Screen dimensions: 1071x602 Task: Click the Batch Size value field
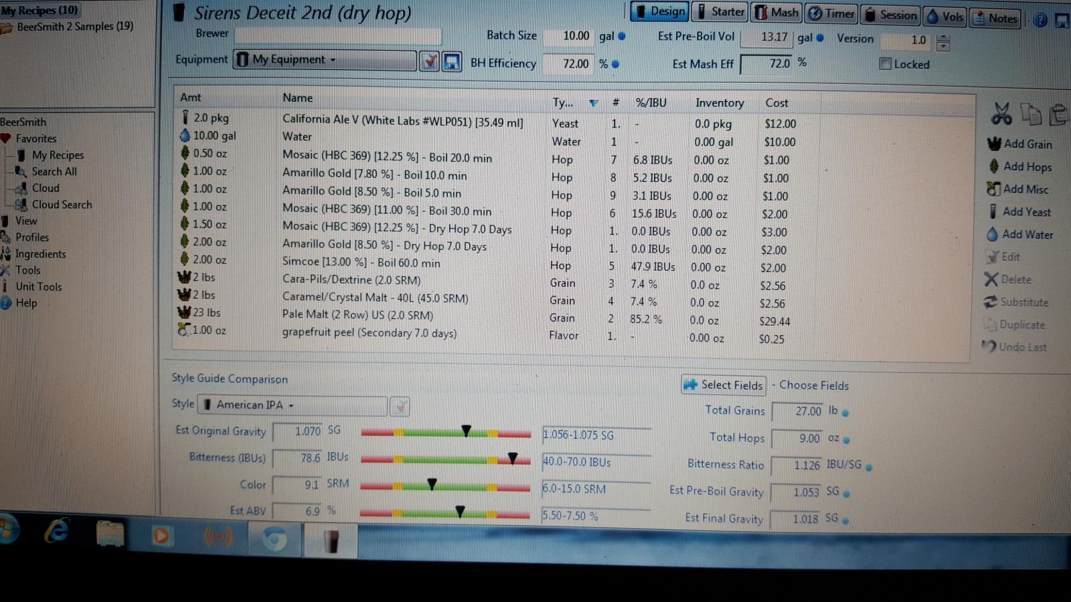[568, 36]
